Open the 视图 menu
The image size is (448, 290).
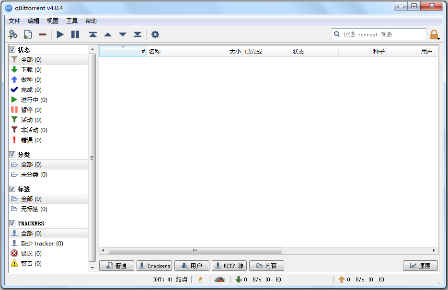tap(53, 21)
